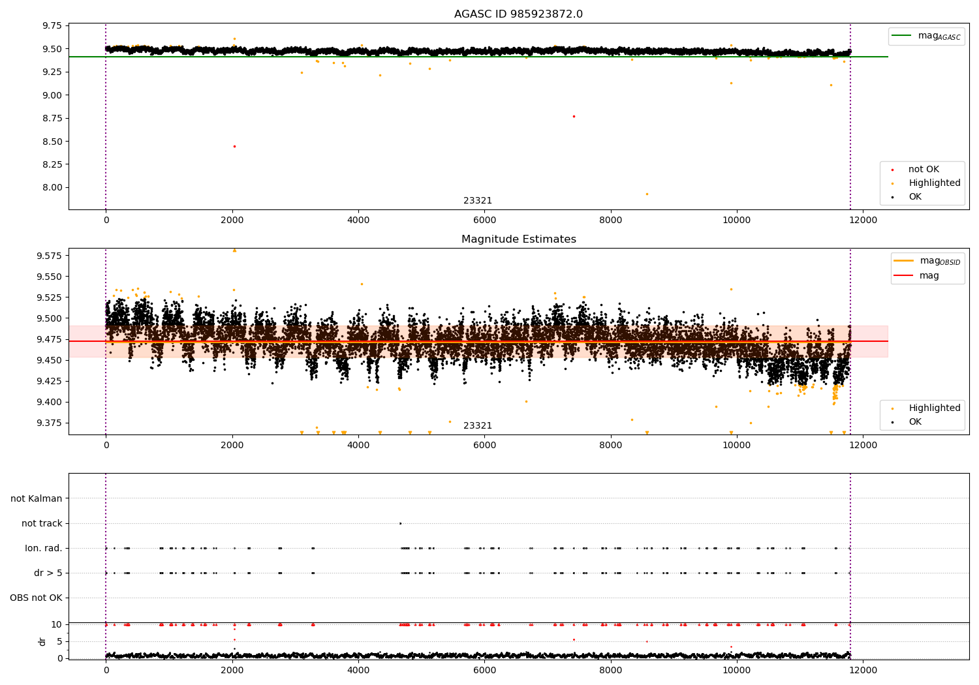Select the orange point near 9.60 above x=2000 in the top plot
This screenshot has height=685, width=979.
235,38
